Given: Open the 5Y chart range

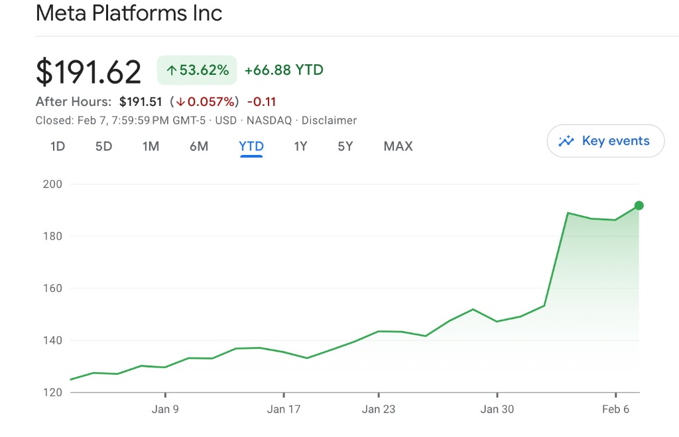Looking at the screenshot, I should 345,146.
